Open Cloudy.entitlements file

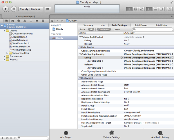click(x=22, y=34)
